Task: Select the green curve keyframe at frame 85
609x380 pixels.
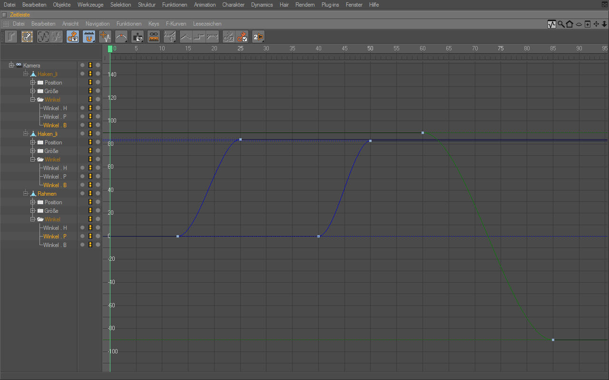Action: pos(553,340)
